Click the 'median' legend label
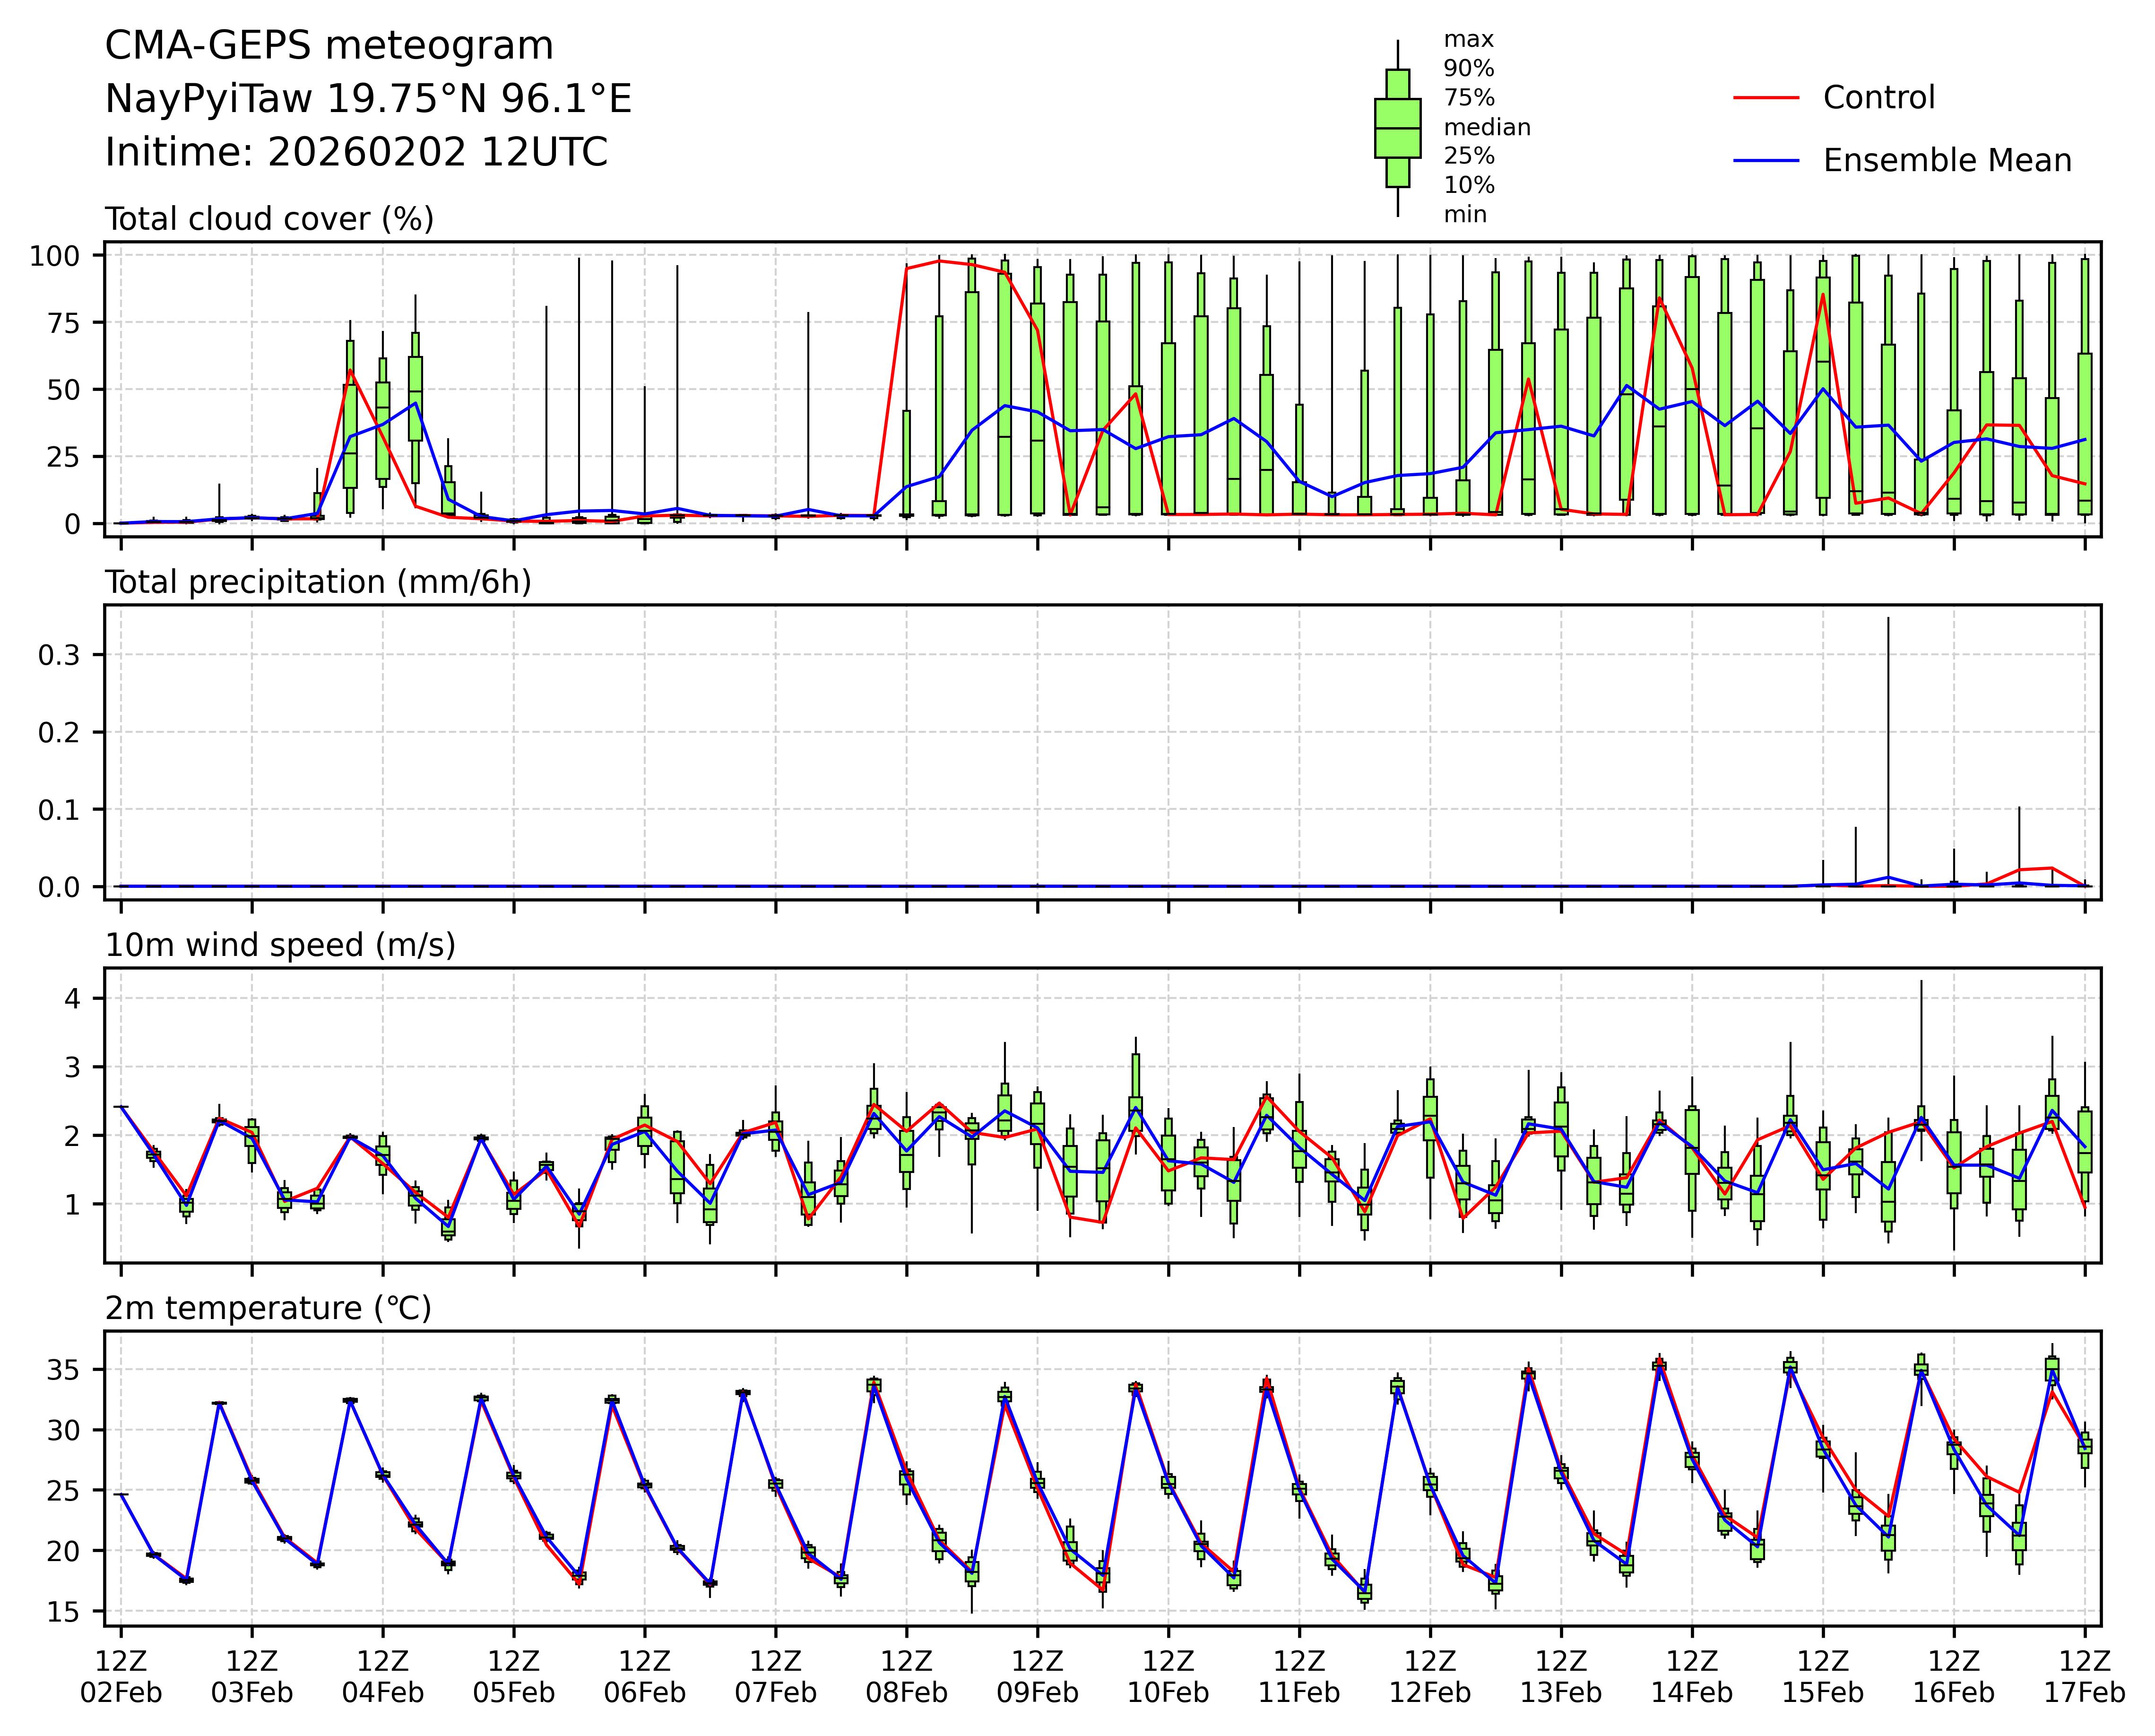 (1486, 128)
